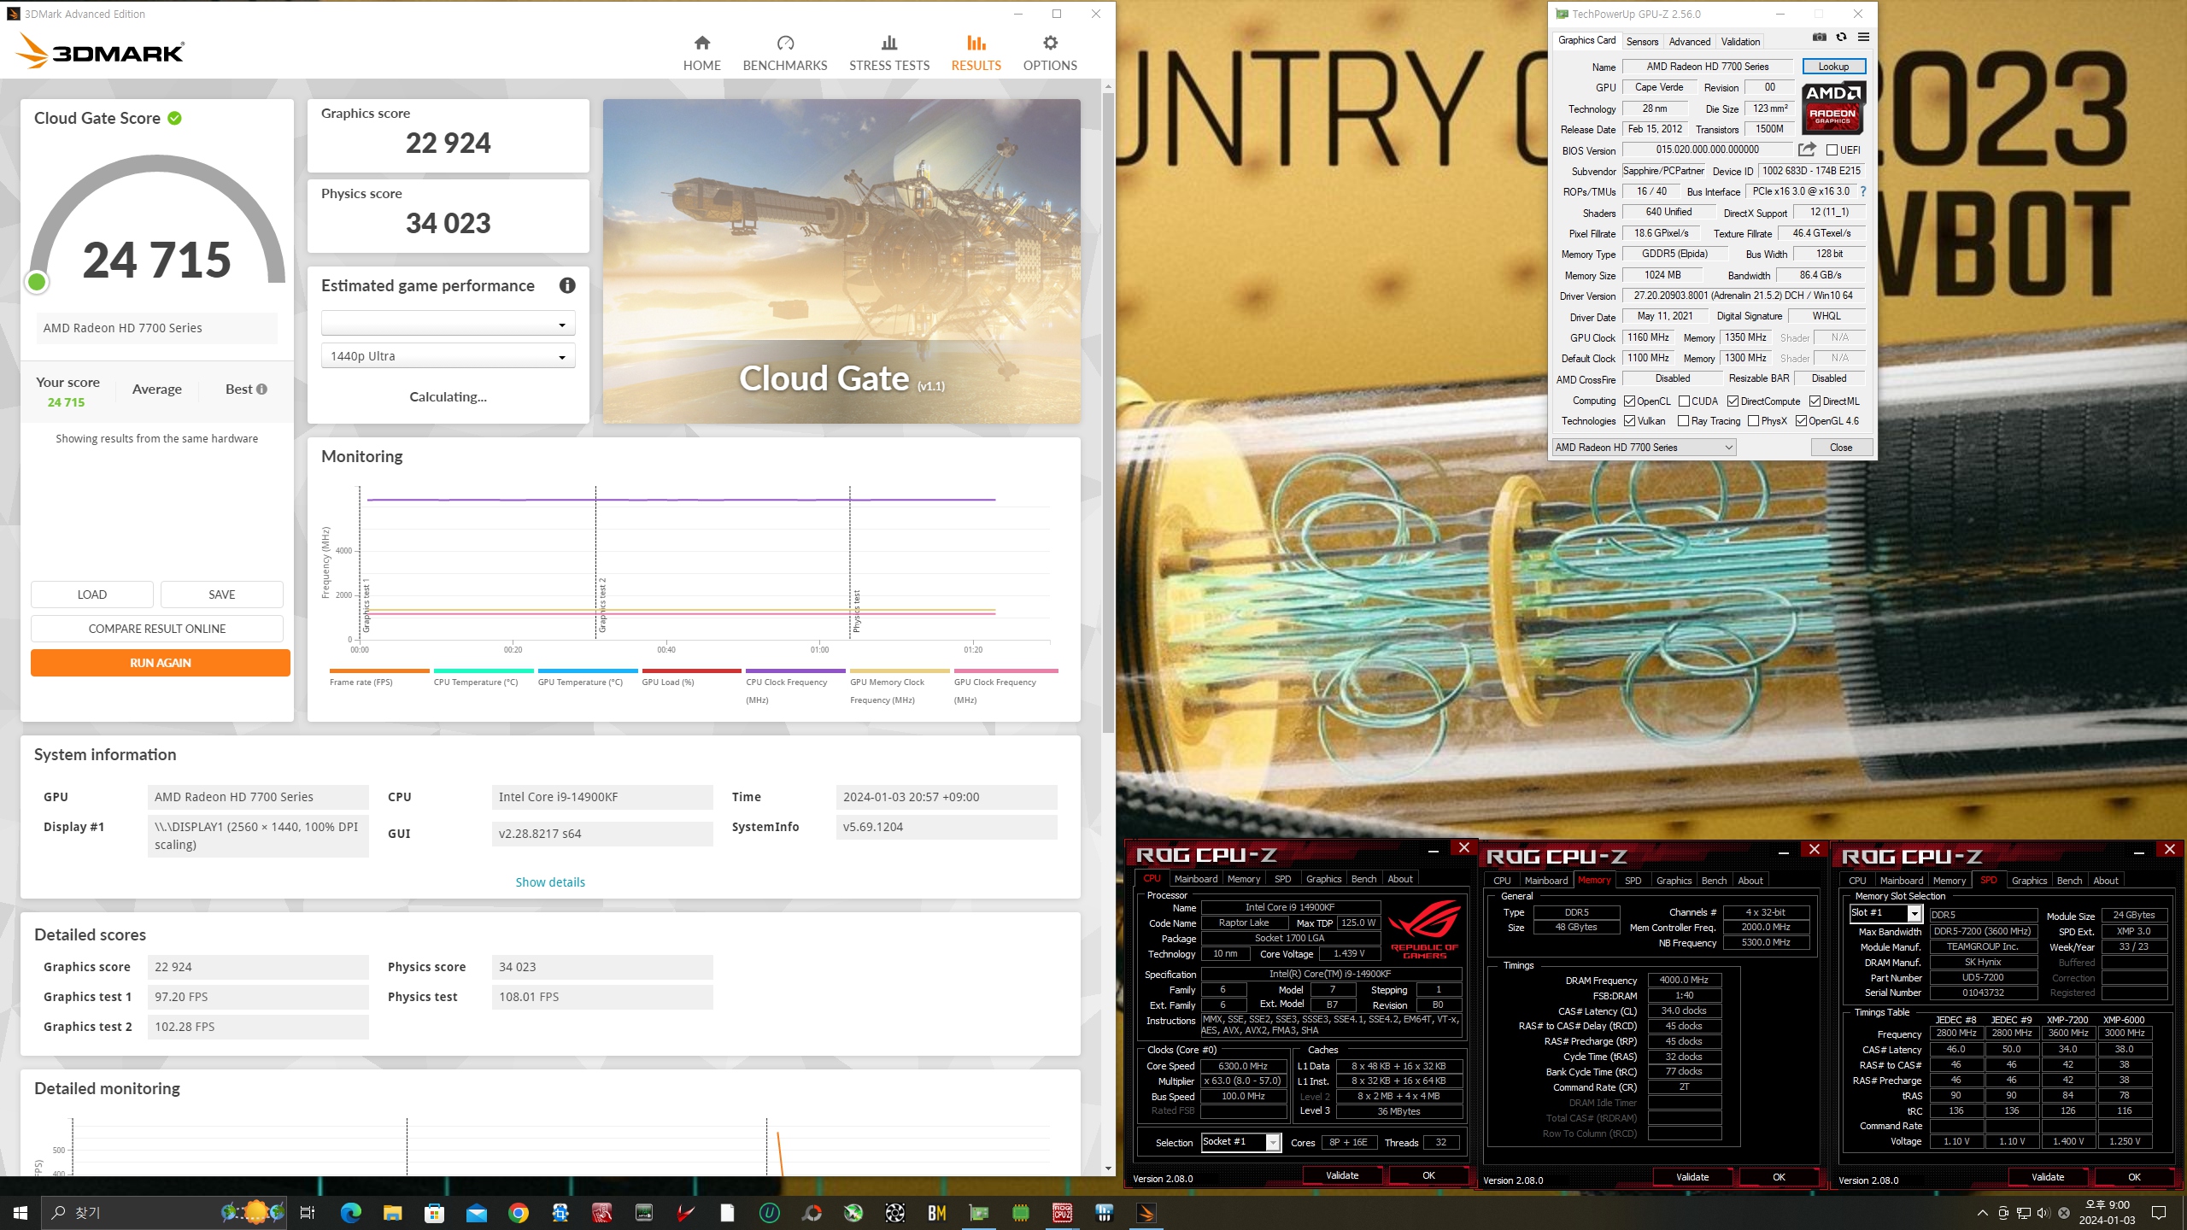Open the OPTIONS gear section
This screenshot has height=1230, width=2187.
1050,53
